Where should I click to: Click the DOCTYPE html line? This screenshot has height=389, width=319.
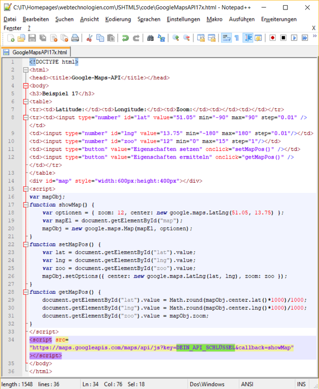(x=54, y=62)
